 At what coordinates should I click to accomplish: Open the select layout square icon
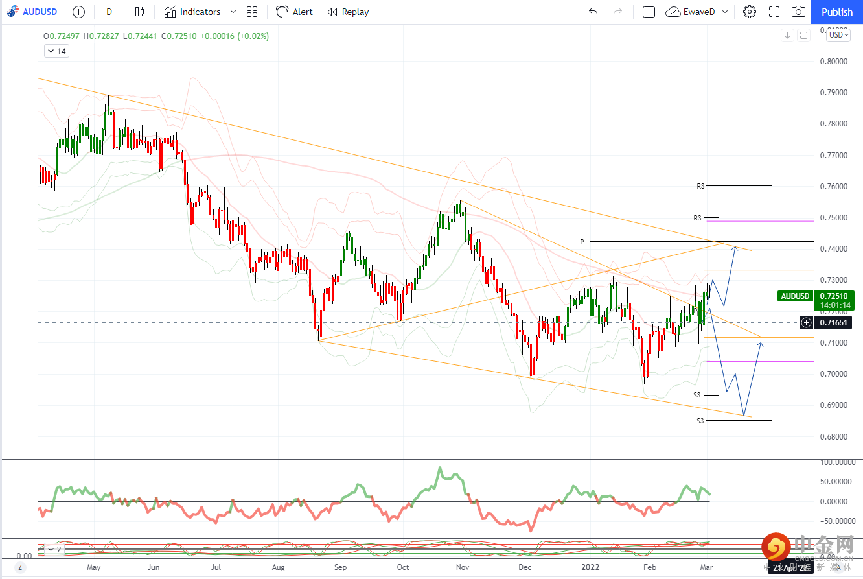click(649, 12)
